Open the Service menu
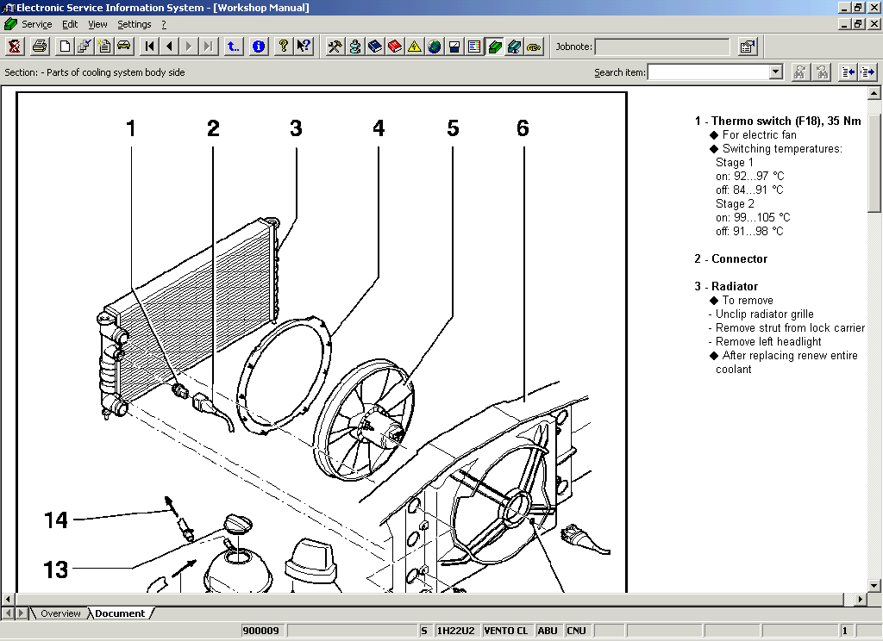883x641 pixels. pos(36,24)
